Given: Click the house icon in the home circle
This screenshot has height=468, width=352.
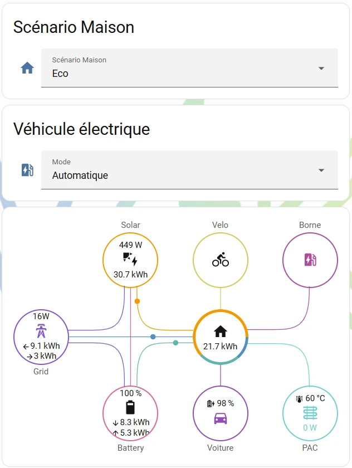Looking at the screenshot, I should pyautogui.click(x=221, y=331).
